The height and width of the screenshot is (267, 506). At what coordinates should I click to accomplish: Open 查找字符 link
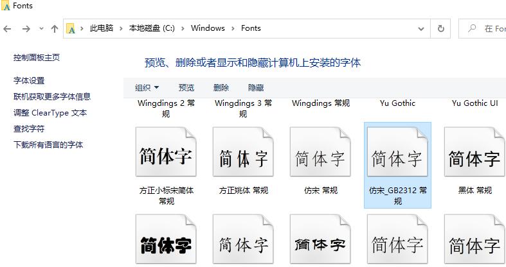(x=29, y=129)
